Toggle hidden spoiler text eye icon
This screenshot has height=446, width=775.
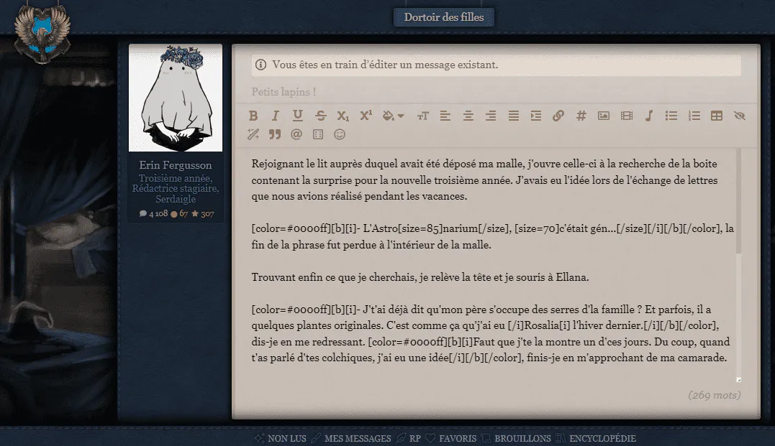[740, 116]
